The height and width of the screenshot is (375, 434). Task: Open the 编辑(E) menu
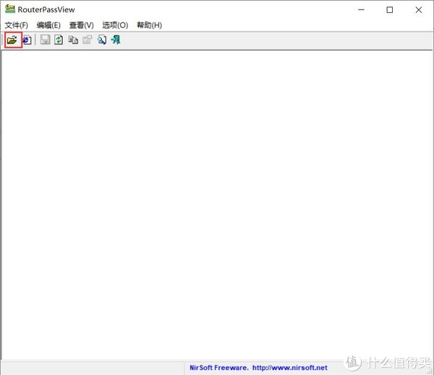click(48, 25)
